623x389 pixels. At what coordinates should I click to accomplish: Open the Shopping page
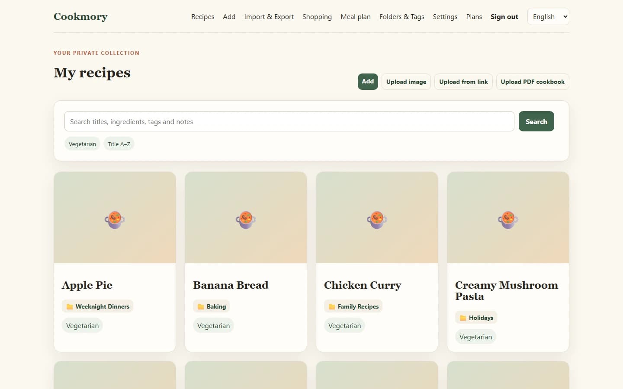[317, 16]
